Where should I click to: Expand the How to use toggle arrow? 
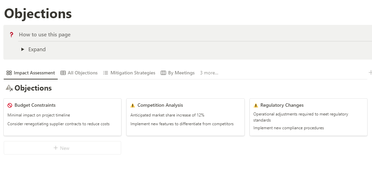23,49
